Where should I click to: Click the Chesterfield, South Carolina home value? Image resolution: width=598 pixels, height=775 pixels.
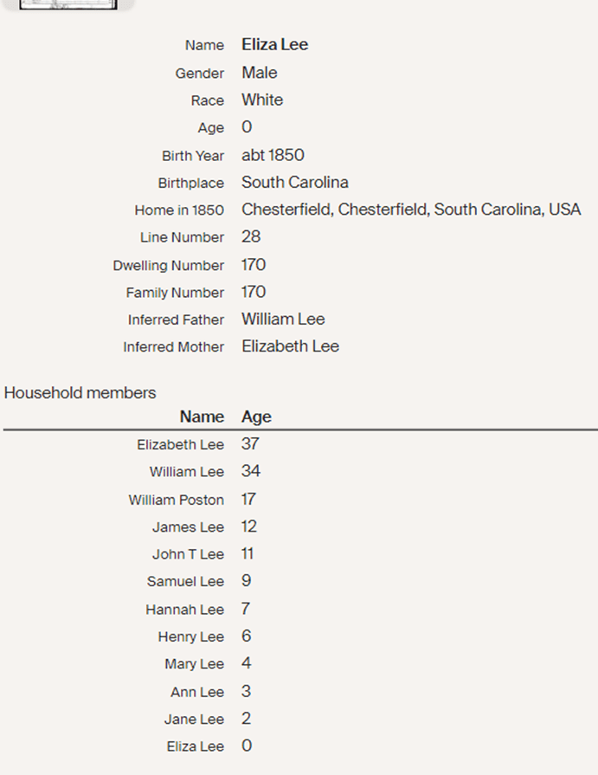(x=411, y=210)
